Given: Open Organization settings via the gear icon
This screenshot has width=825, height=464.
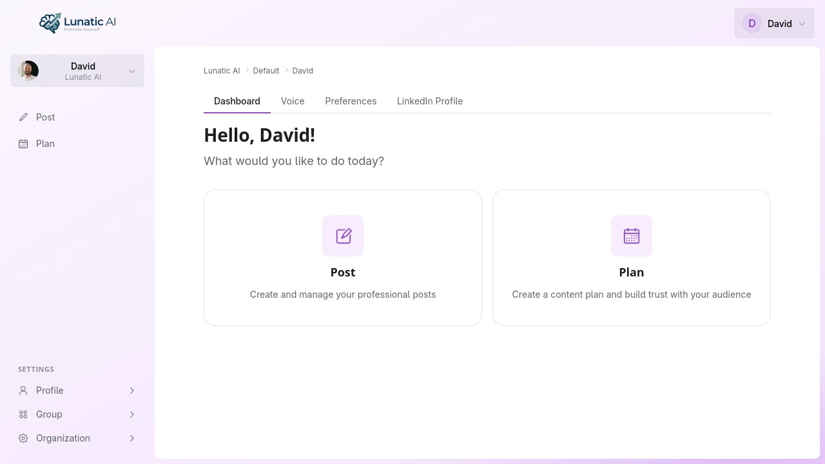Looking at the screenshot, I should [23, 438].
